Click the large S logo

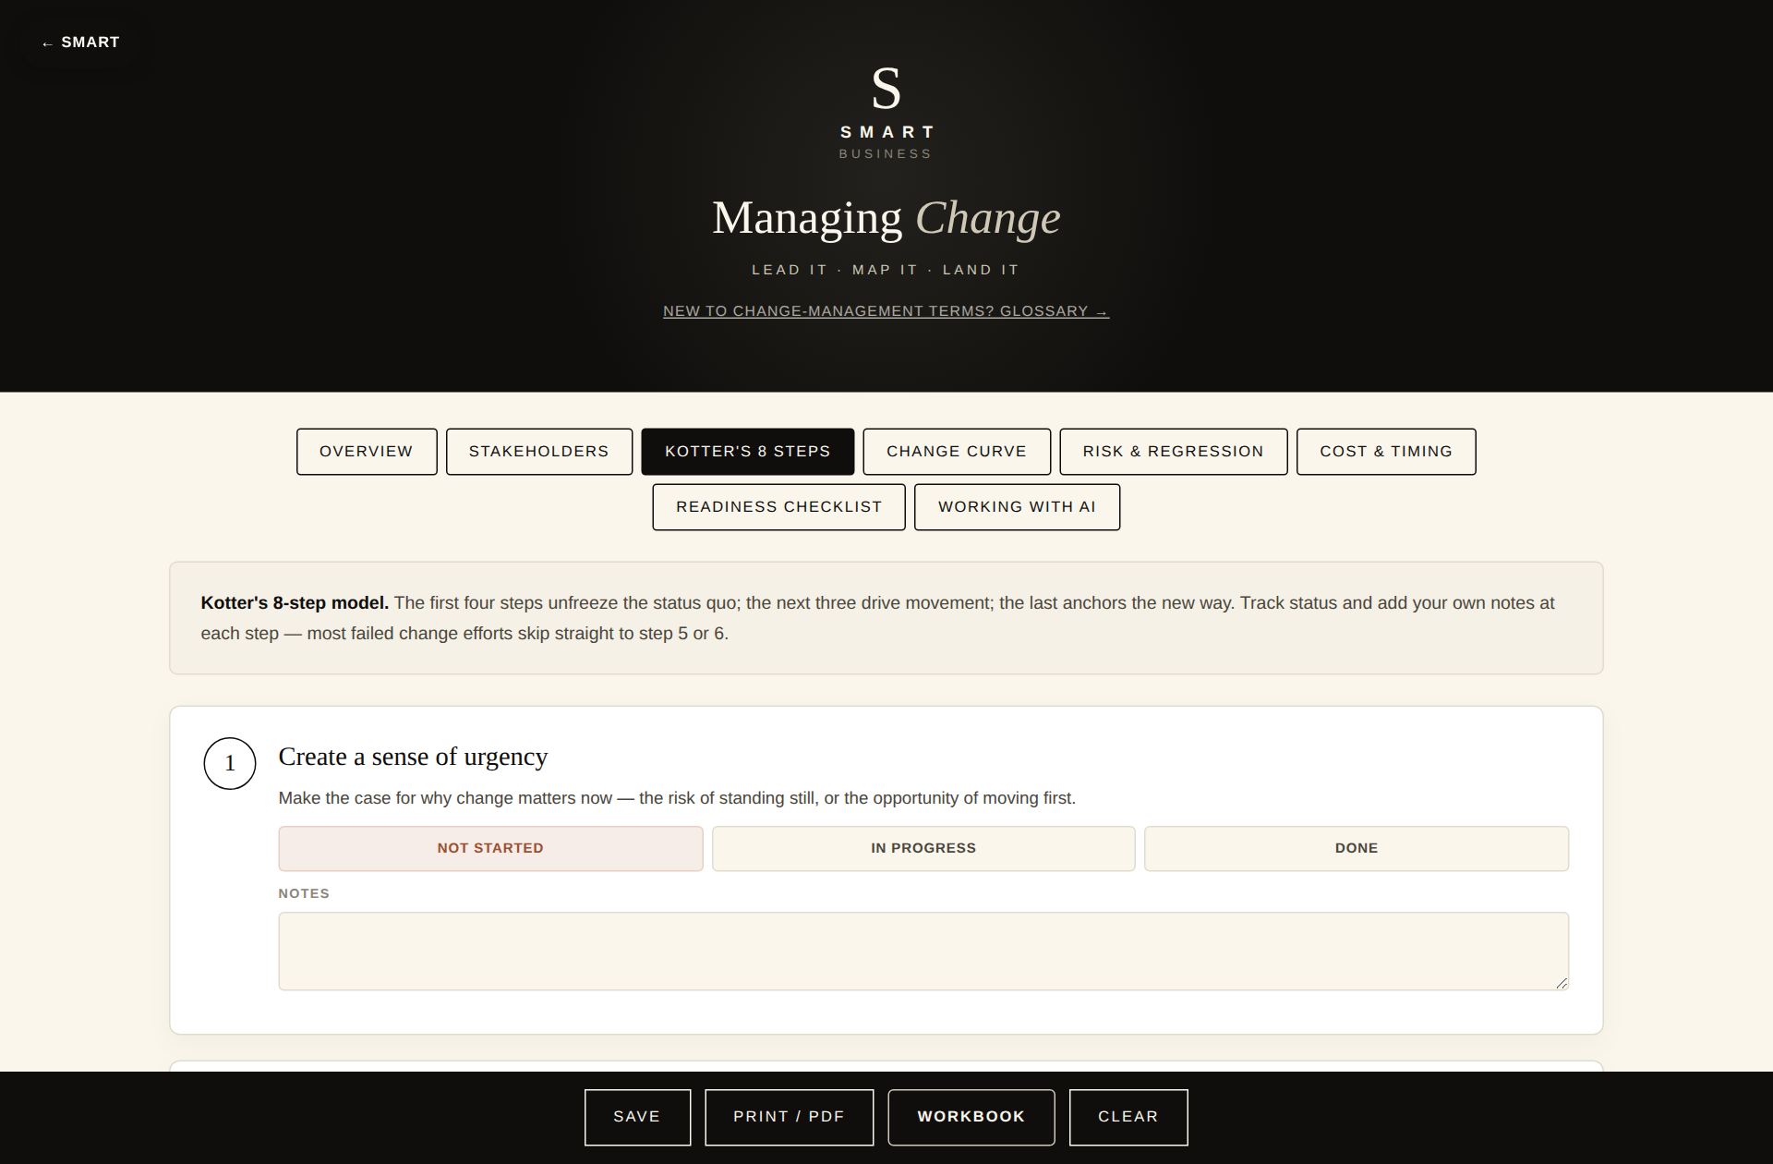[x=886, y=89]
